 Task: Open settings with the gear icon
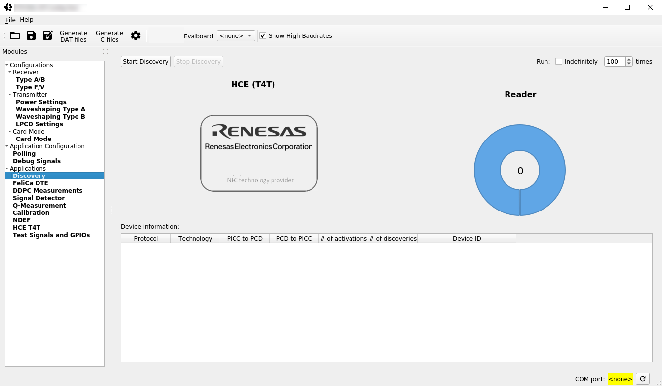click(135, 35)
